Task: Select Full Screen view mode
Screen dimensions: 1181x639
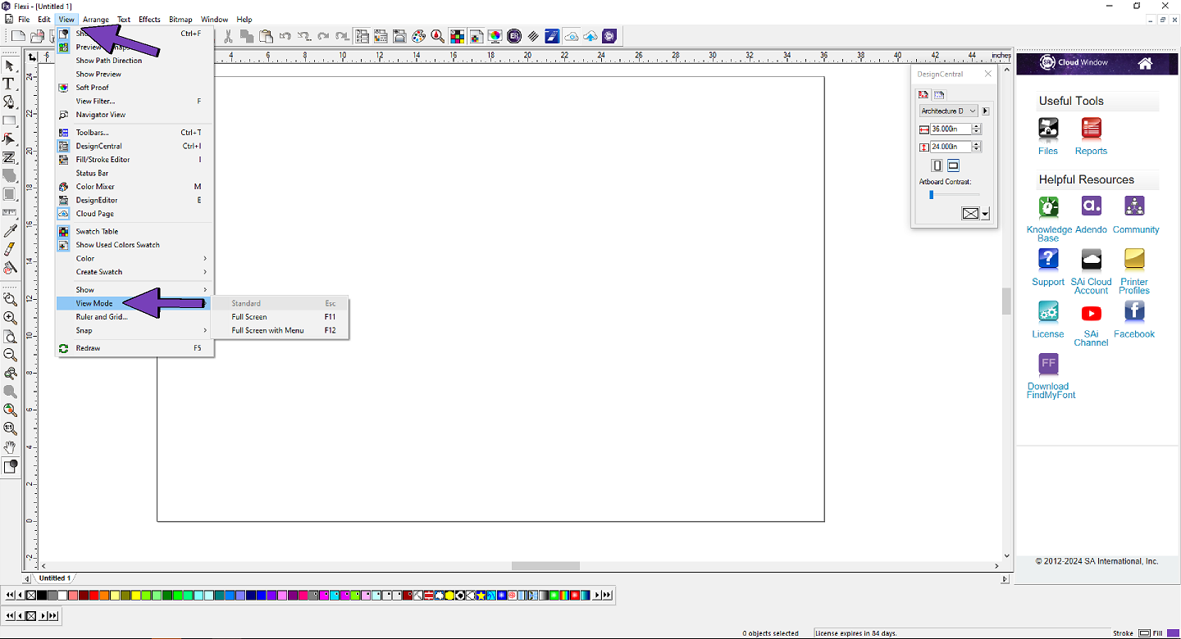Action: click(x=249, y=317)
